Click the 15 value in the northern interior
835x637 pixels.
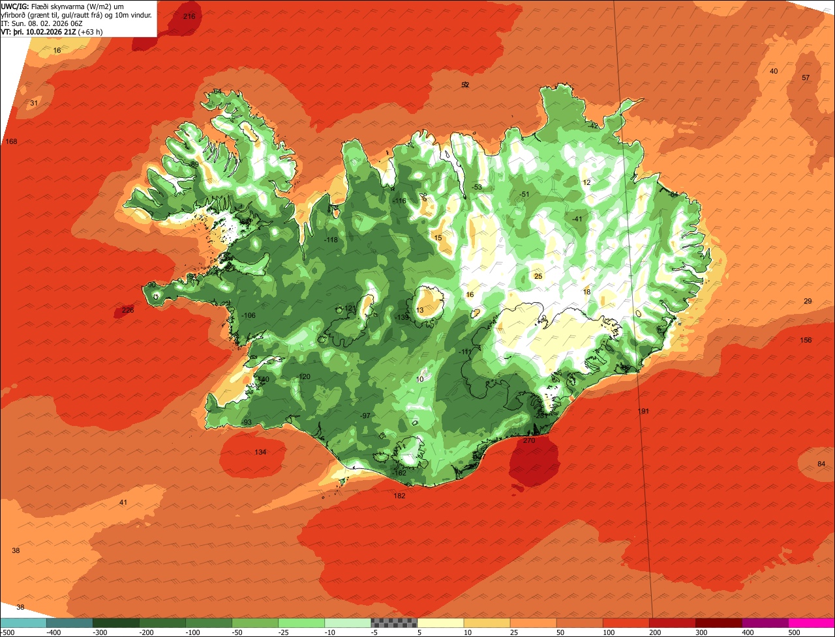point(438,238)
